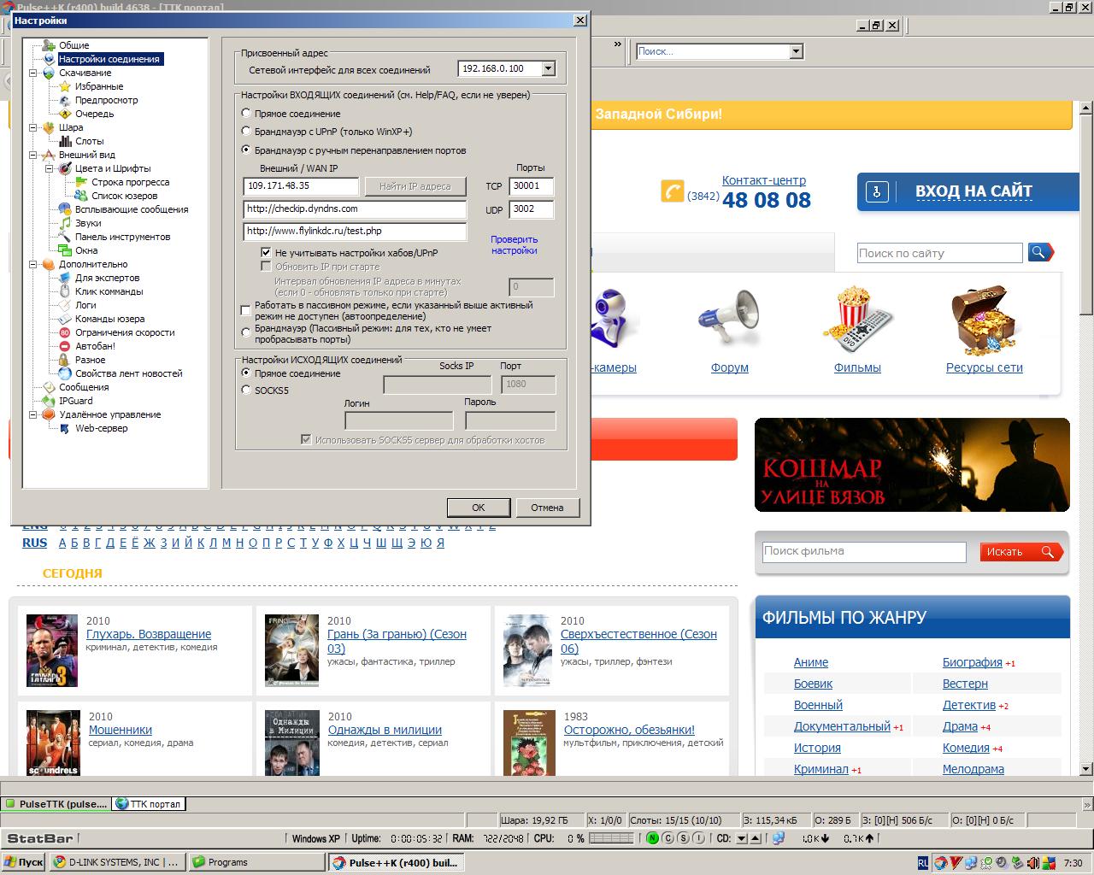The width and height of the screenshot is (1094, 875).
Task: Switch to the PulseTTK tab
Action: click(x=56, y=803)
